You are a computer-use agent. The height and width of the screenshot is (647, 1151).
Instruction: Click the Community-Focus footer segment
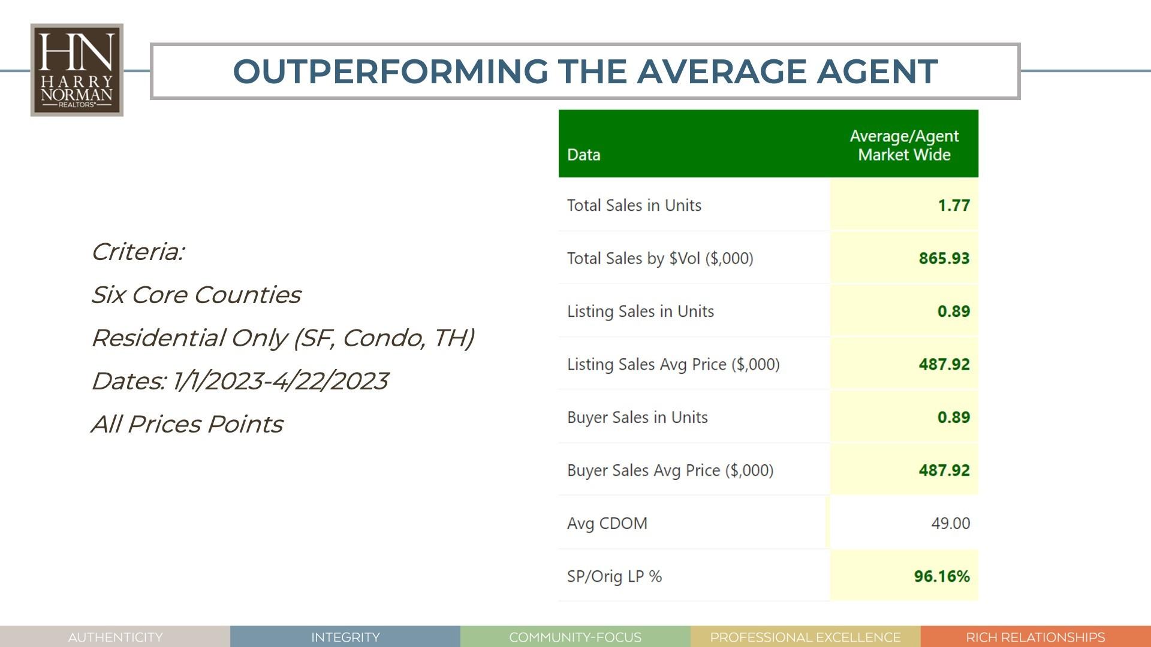pos(575,637)
